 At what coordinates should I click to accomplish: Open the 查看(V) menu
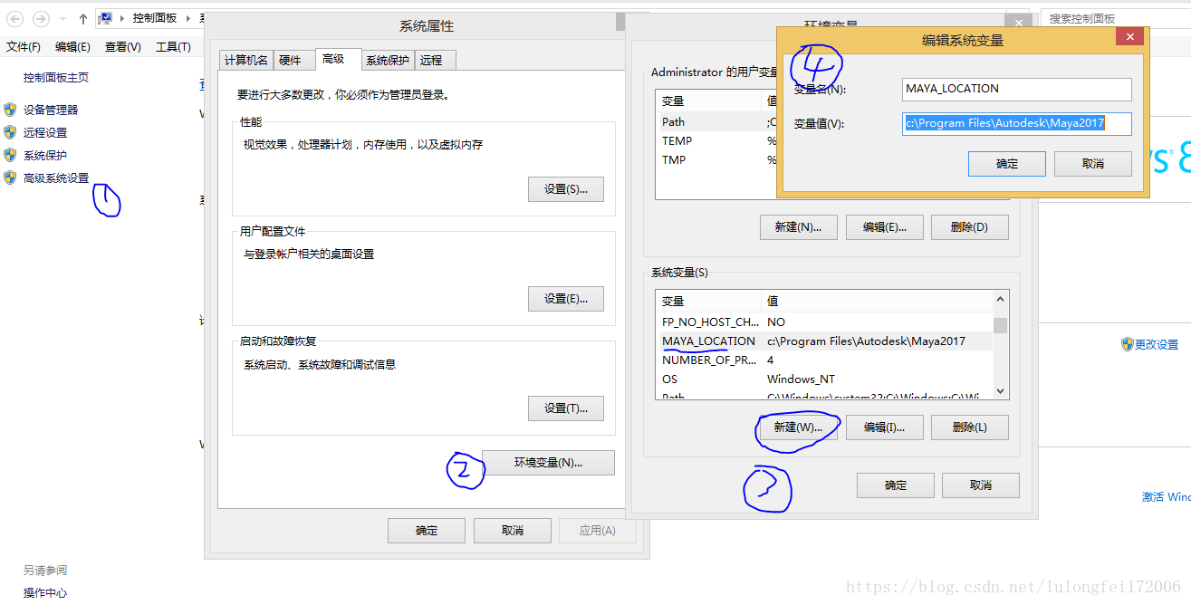coord(122,47)
